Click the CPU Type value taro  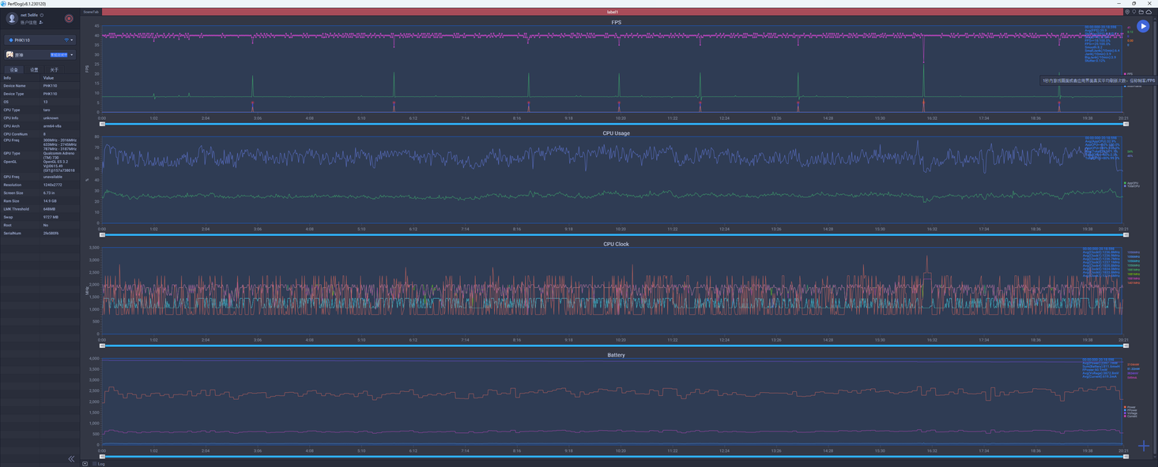47,110
